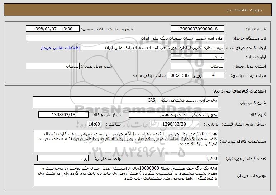Click the label مشخصات کالای مورد نیاز

(243, 141)
